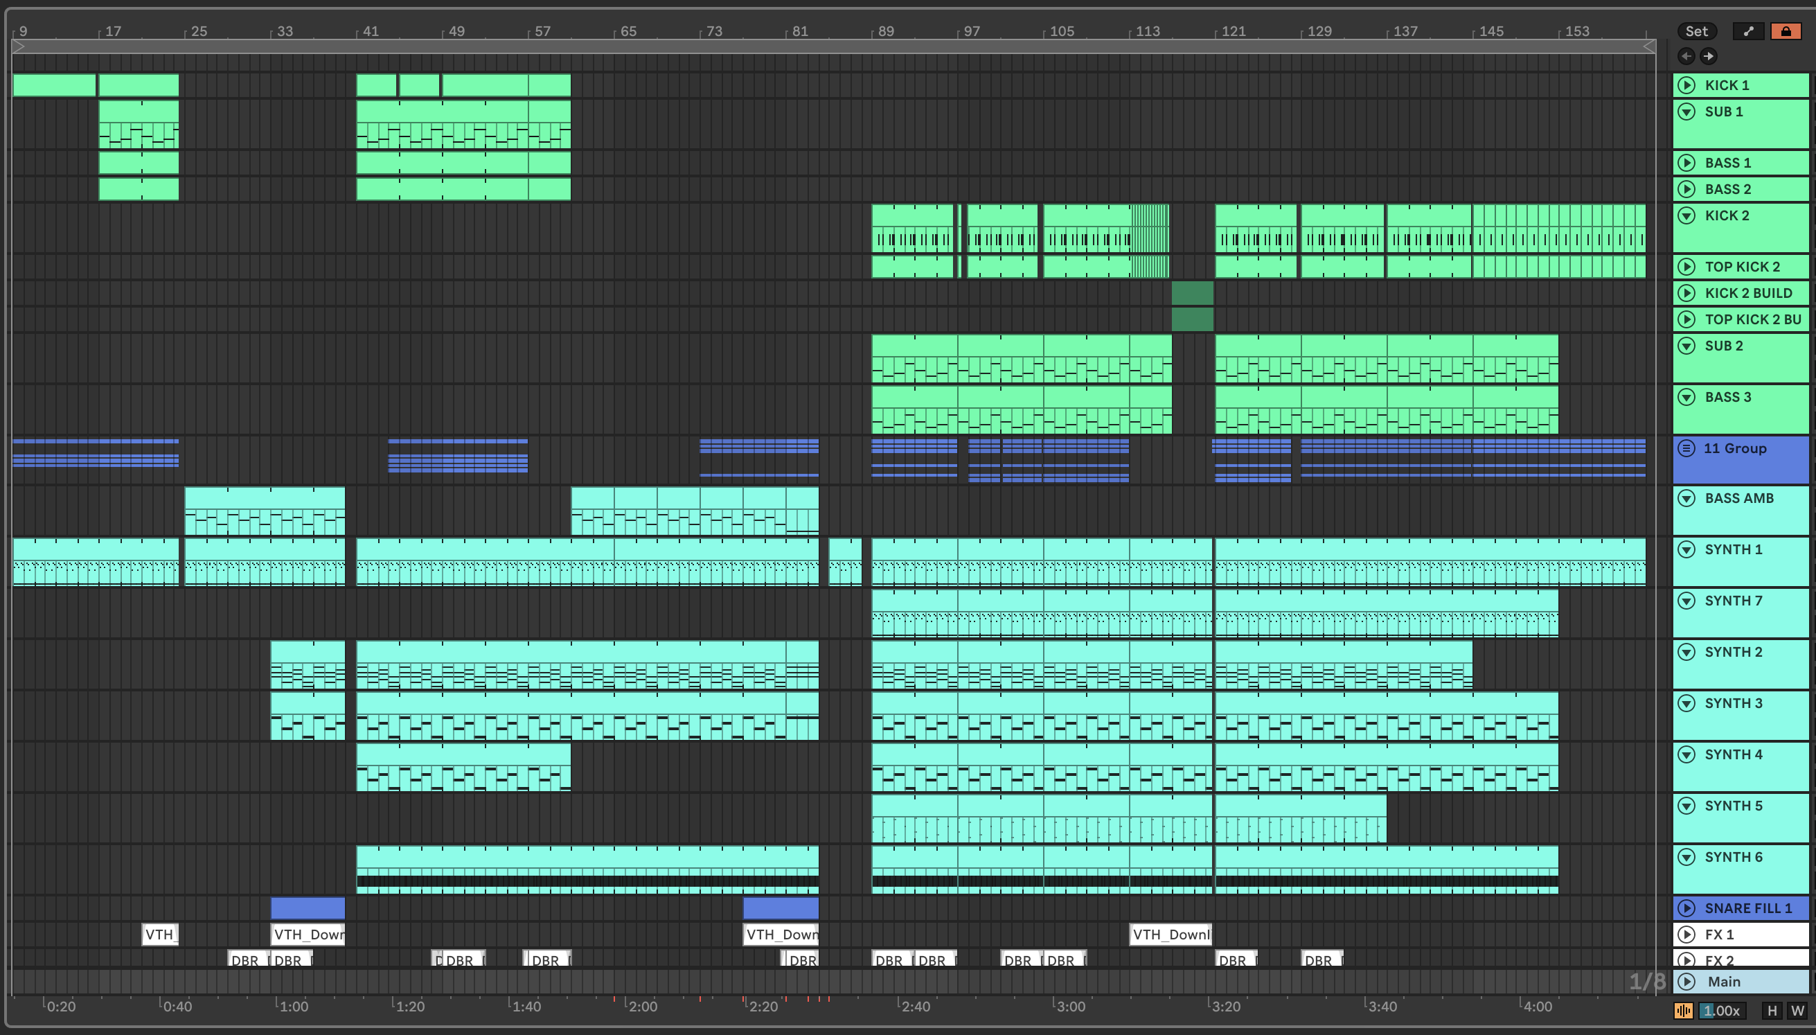Unfold the Main track
This screenshot has width=1816, height=1035.
1686,982
